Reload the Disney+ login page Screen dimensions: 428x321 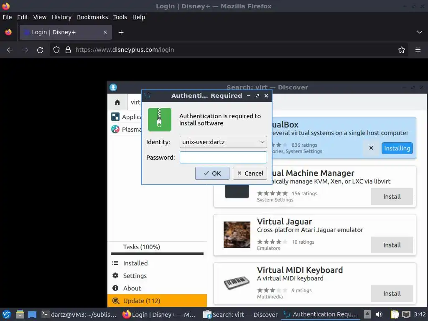[x=40, y=50]
